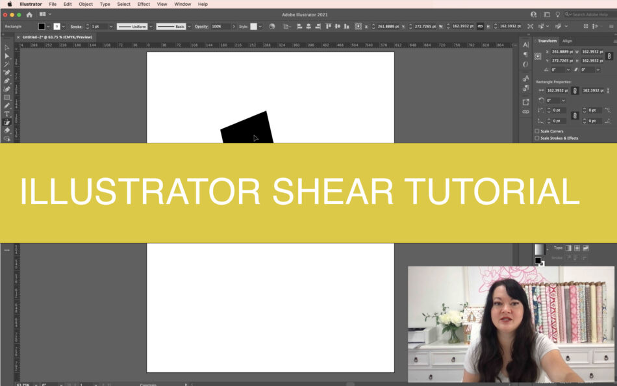Toggle constrain width and height link in Transform panel
This screenshot has width=617, height=386.
609,56
